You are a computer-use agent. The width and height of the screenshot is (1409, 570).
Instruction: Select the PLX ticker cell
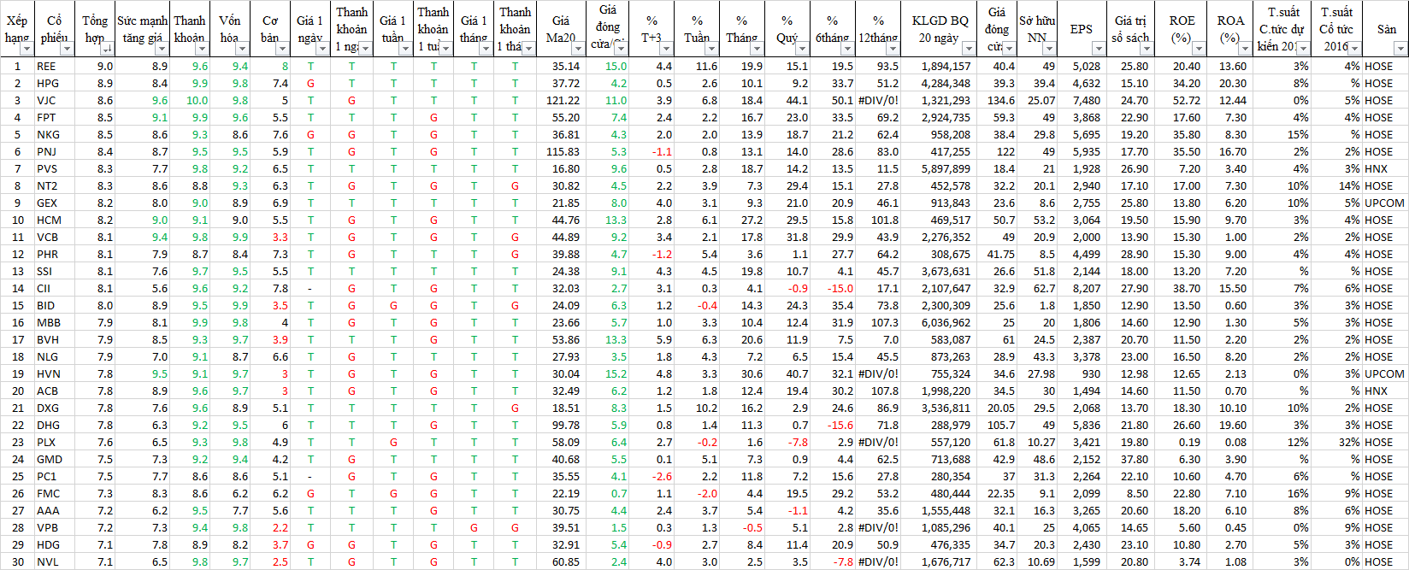(55, 442)
